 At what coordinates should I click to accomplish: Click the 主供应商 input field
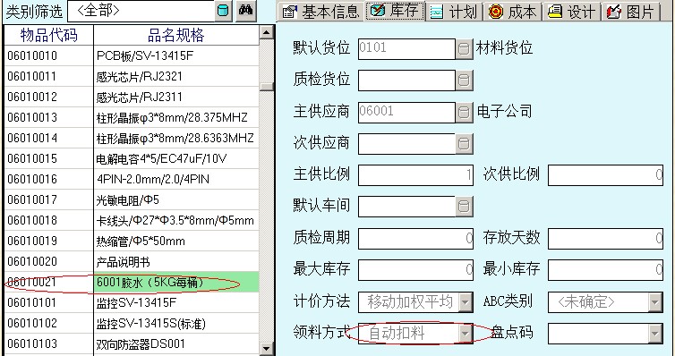point(406,112)
